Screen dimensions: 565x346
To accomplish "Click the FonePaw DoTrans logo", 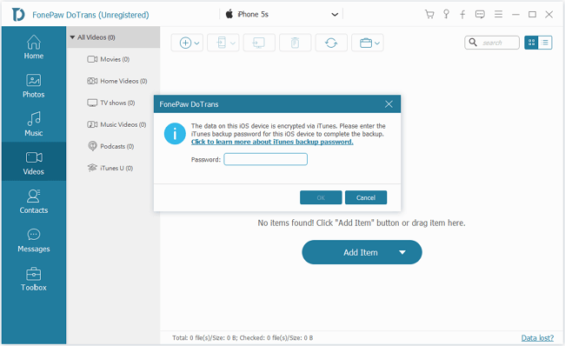I will click(18, 15).
